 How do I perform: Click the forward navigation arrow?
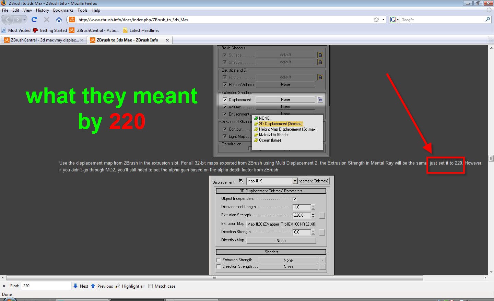coord(18,20)
